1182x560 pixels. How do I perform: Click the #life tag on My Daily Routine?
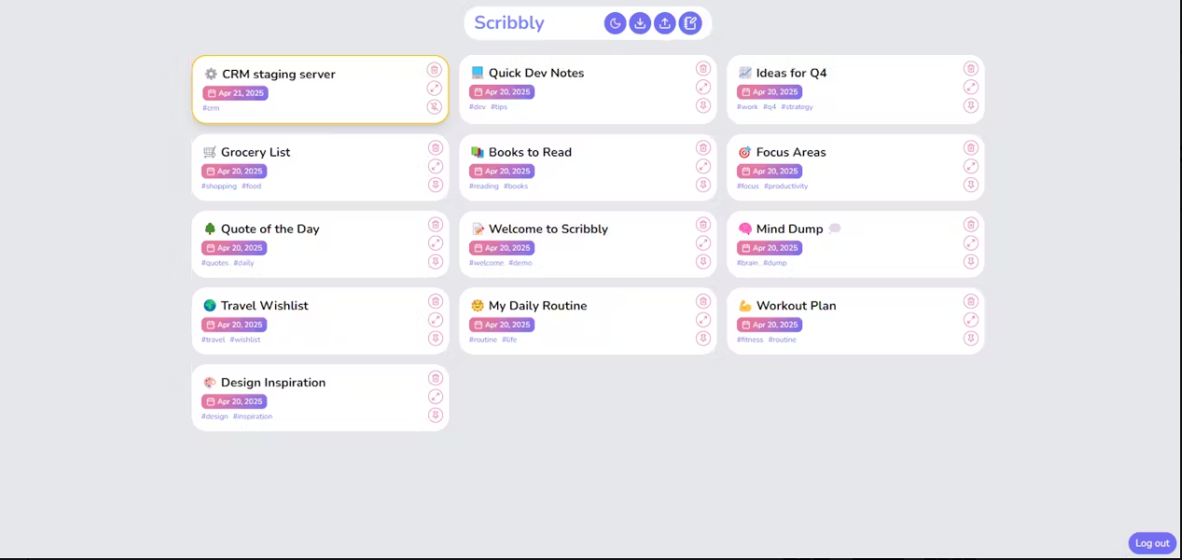point(509,340)
